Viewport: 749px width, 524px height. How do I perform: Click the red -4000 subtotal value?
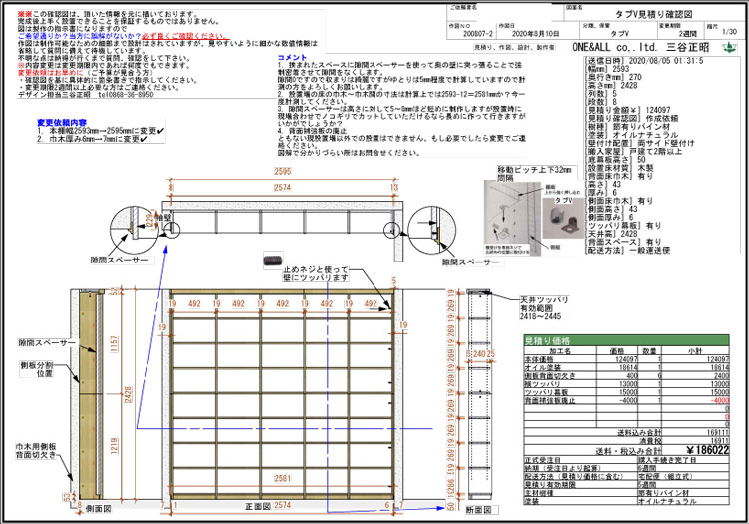click(719, 401)
